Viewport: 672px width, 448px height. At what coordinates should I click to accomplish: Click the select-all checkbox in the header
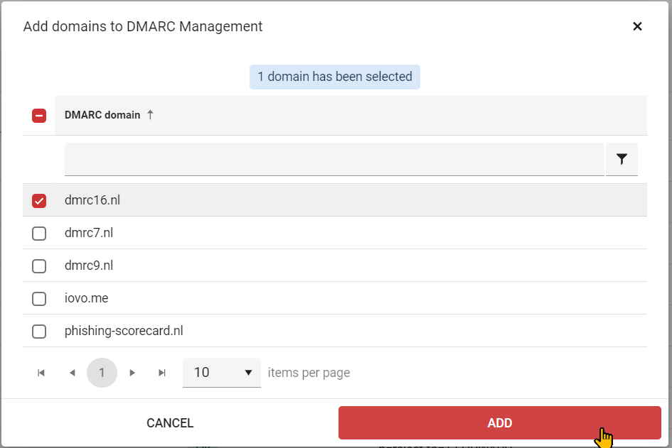39,115
